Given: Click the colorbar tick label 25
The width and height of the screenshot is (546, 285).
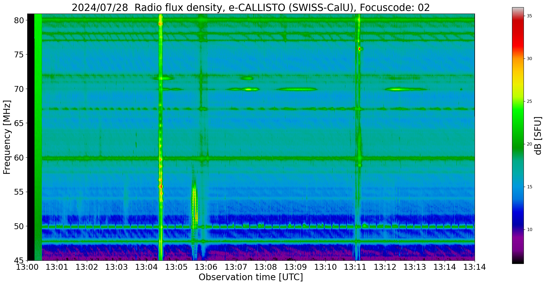Looking at the screenshot, I should (x=529, y=101).
